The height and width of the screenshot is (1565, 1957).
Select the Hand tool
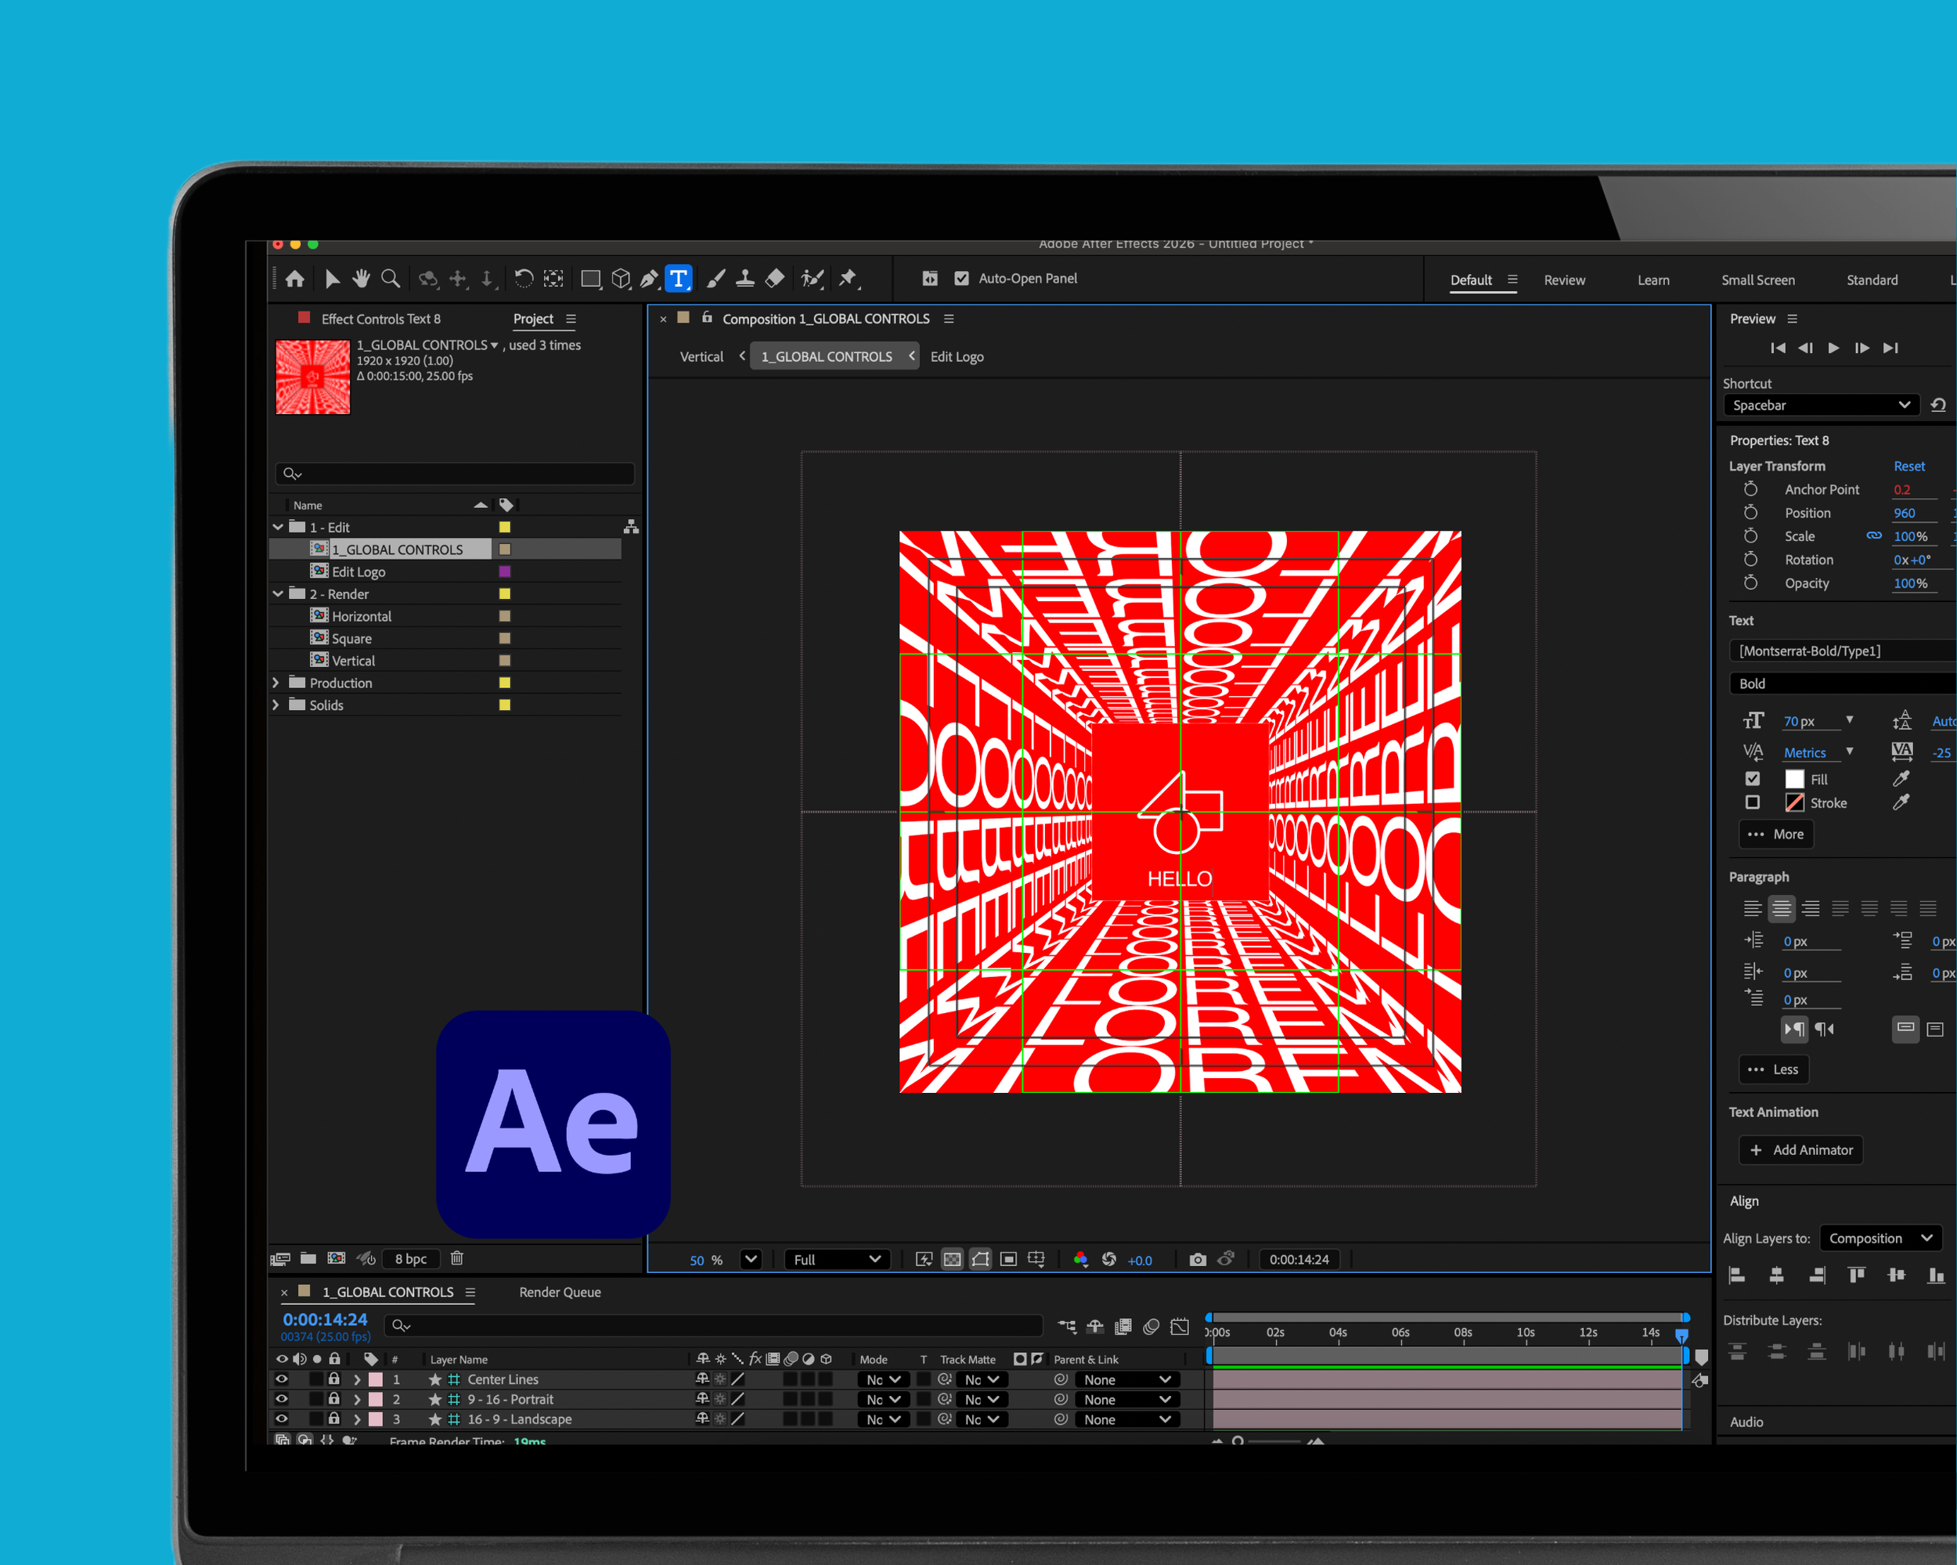click(362, 279)
